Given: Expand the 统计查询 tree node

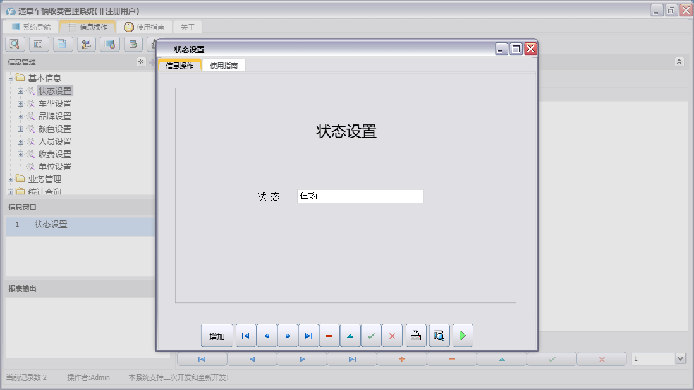Looking at the screenshot, I should [9, 191].
